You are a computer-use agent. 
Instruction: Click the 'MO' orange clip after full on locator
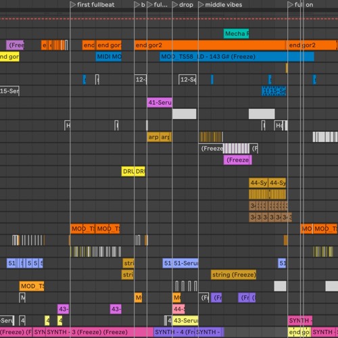point(306,228)
